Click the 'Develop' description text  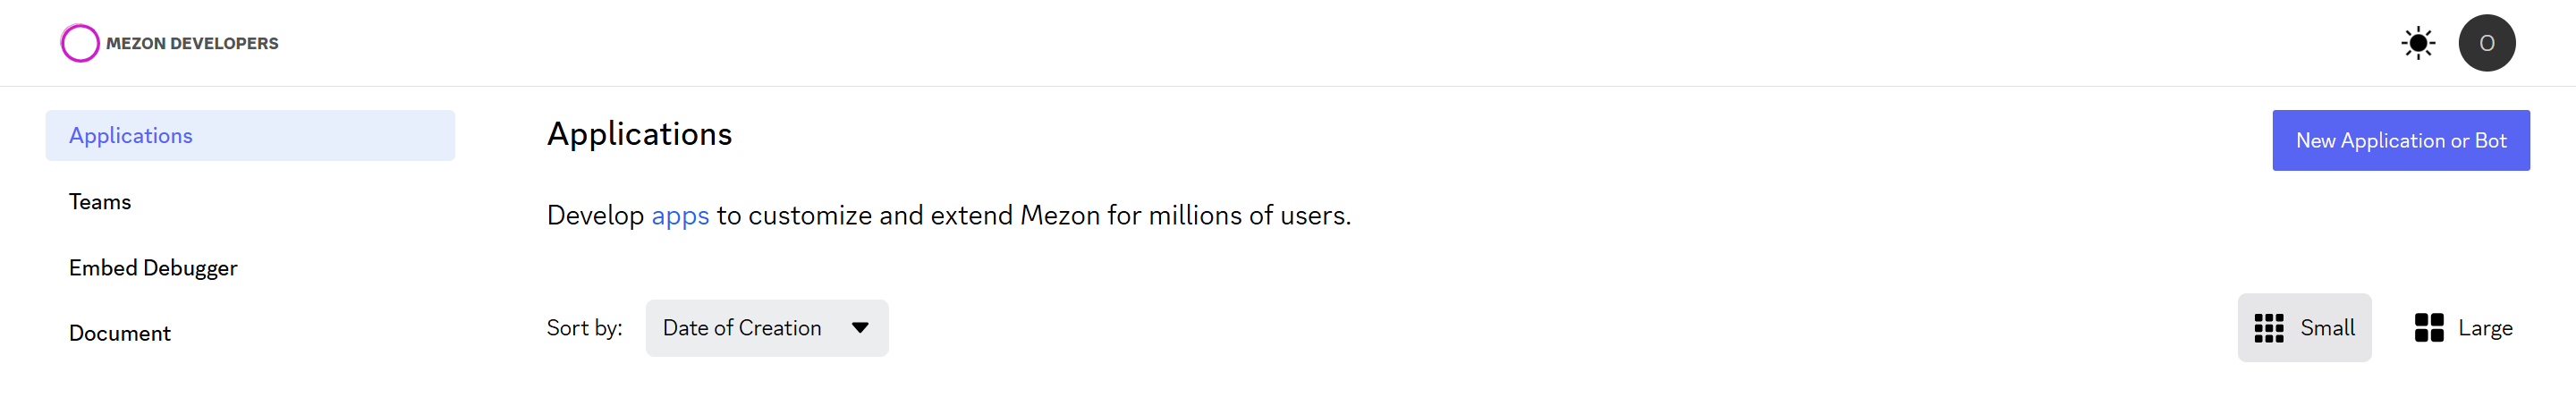[x=595, y=216]
